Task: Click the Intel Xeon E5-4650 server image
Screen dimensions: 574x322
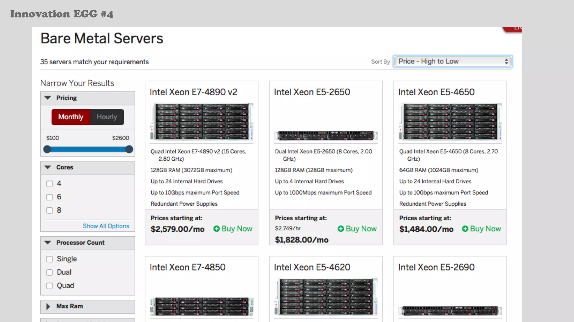Action: click(450, 121)
